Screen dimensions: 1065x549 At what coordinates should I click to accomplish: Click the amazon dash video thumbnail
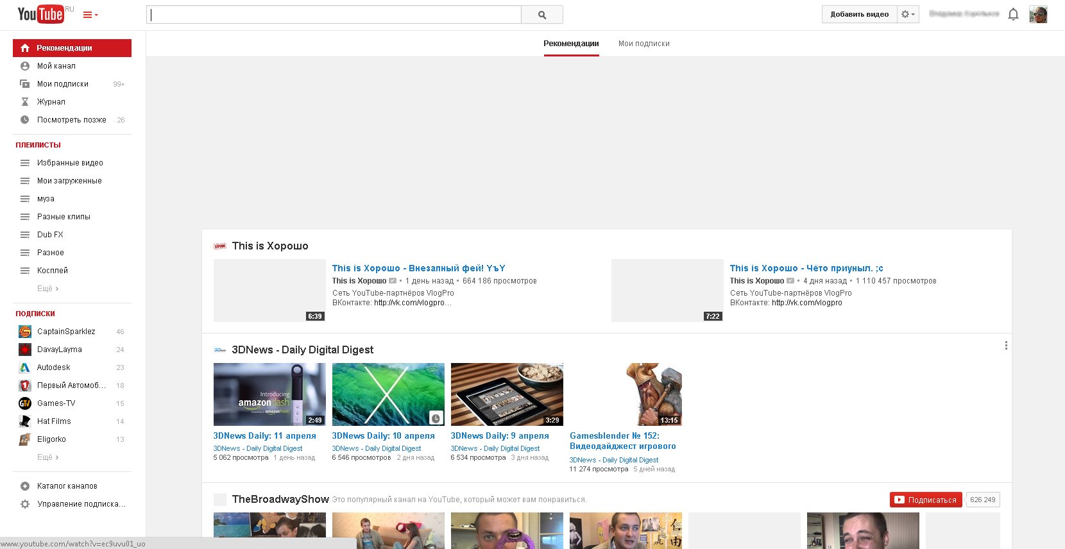point(269,394)
